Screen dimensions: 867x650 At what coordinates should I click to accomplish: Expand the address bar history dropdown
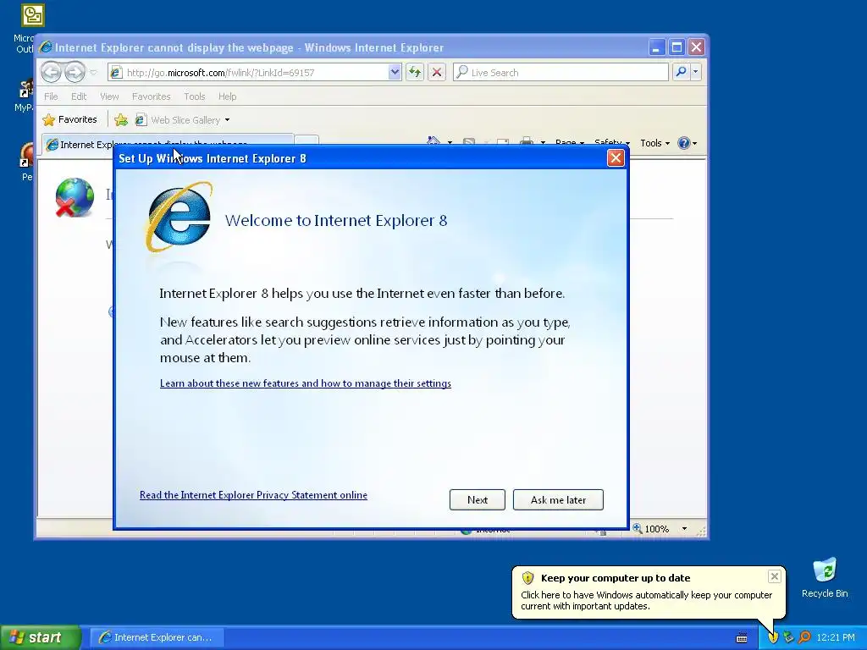click(x=395, y=72)
